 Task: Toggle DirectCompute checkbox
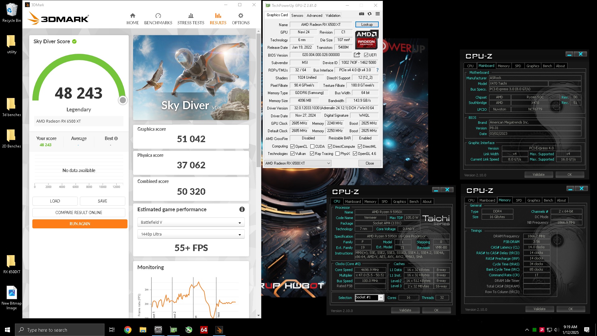point(330,147)
